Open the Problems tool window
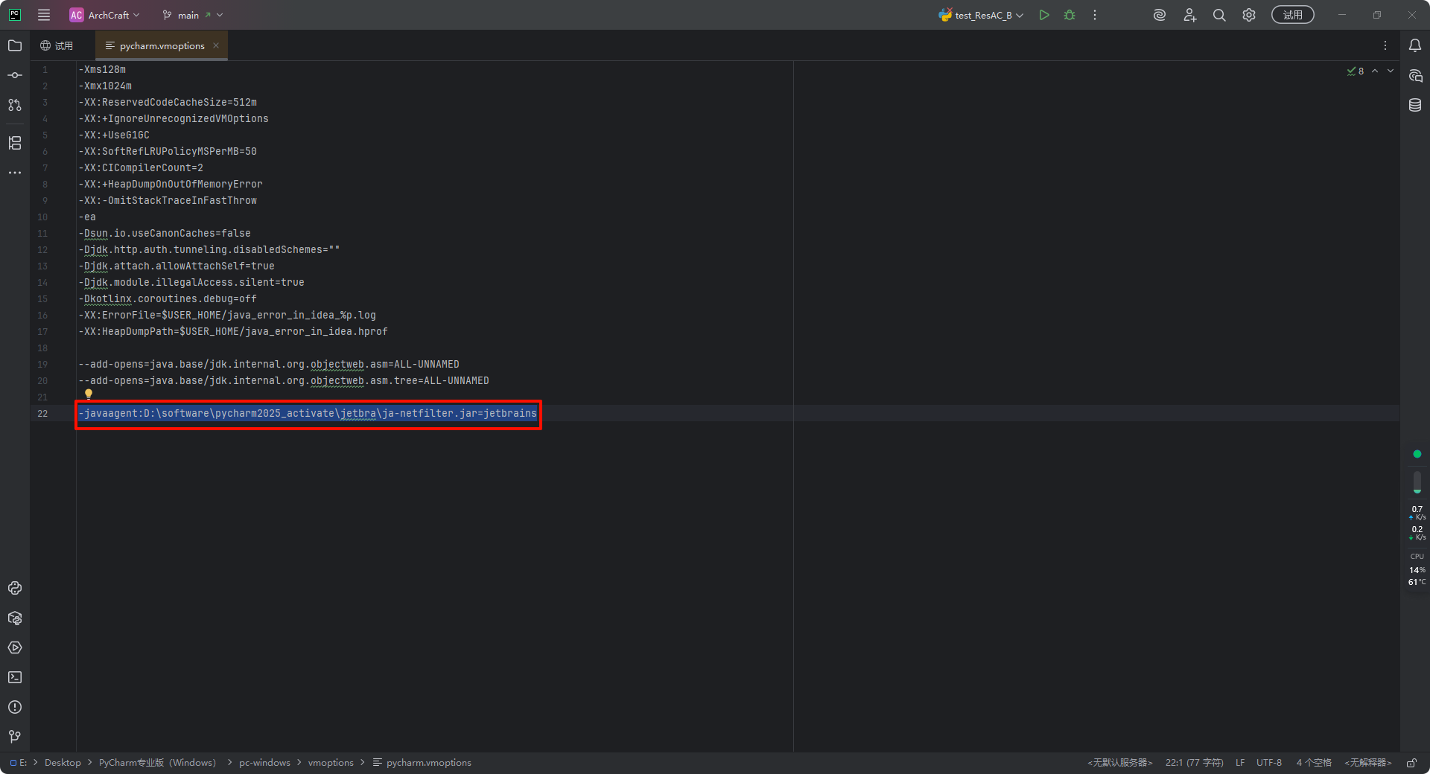Viewport: 1430px width, 774px height. point(15,708)
